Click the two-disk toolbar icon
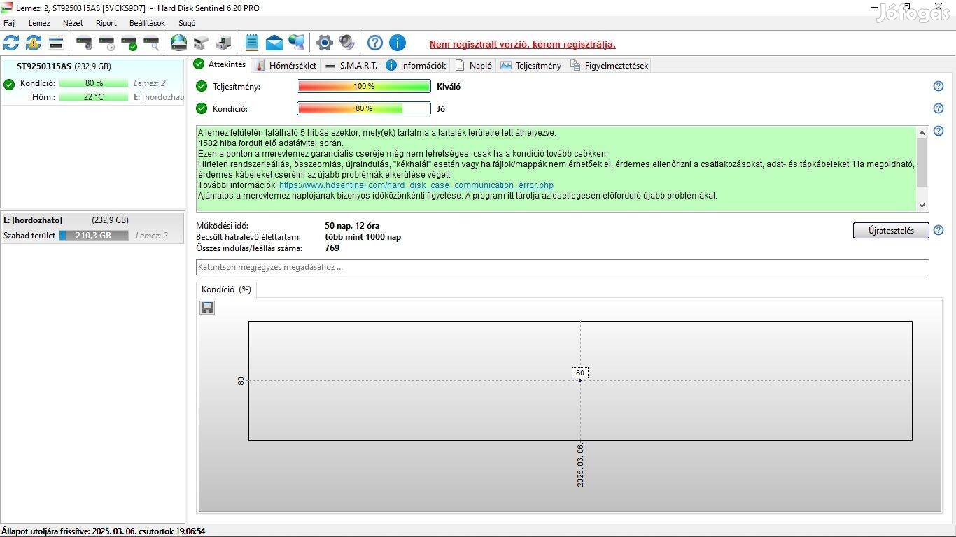Viewport: 956px width, 537px height. pyautogui.click(x=202, y=43)
